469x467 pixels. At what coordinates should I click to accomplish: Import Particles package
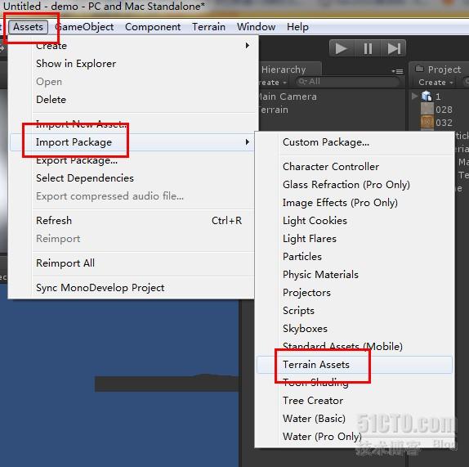[x=355, y=257]
